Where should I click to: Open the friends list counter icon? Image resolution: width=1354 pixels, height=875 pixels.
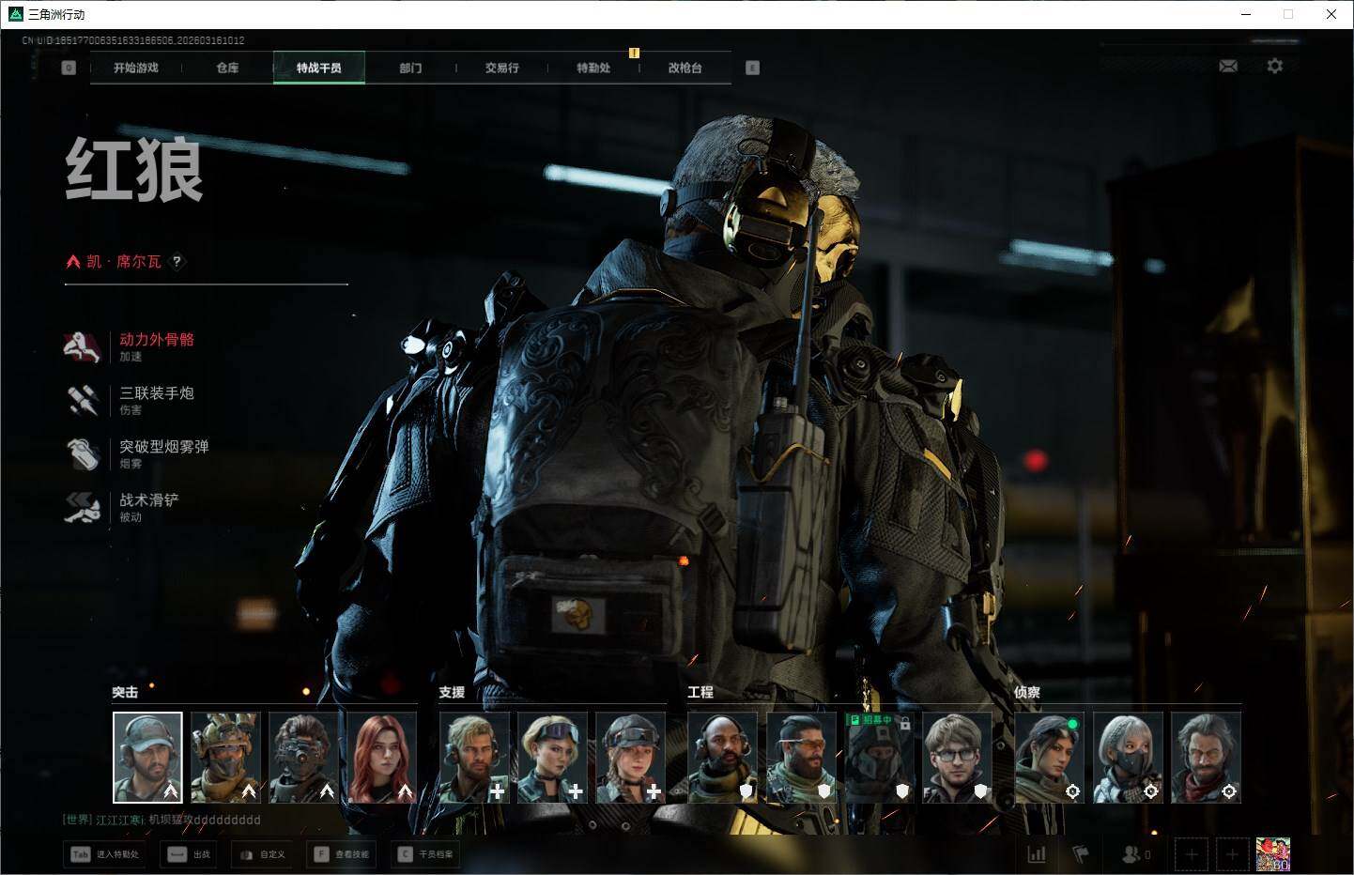tap(1136, 854)
